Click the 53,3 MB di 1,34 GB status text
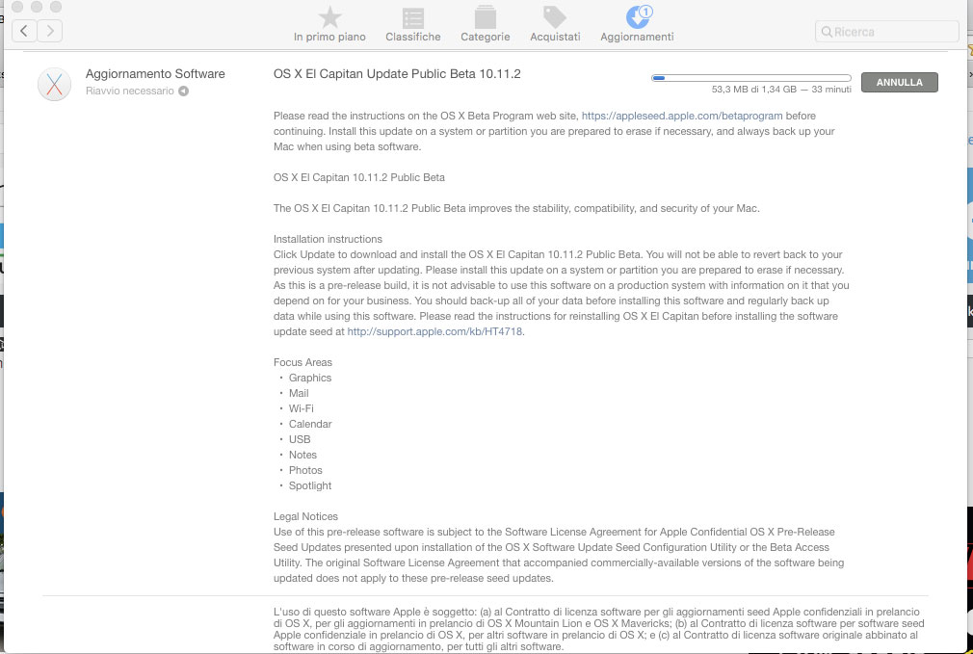Screen dimensions: 973x654 (x=781, y=90)
